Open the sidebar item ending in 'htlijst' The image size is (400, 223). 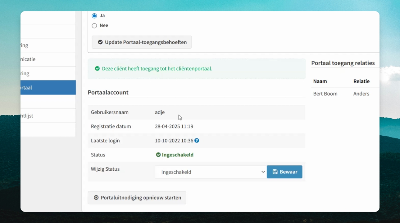[48, 116]
